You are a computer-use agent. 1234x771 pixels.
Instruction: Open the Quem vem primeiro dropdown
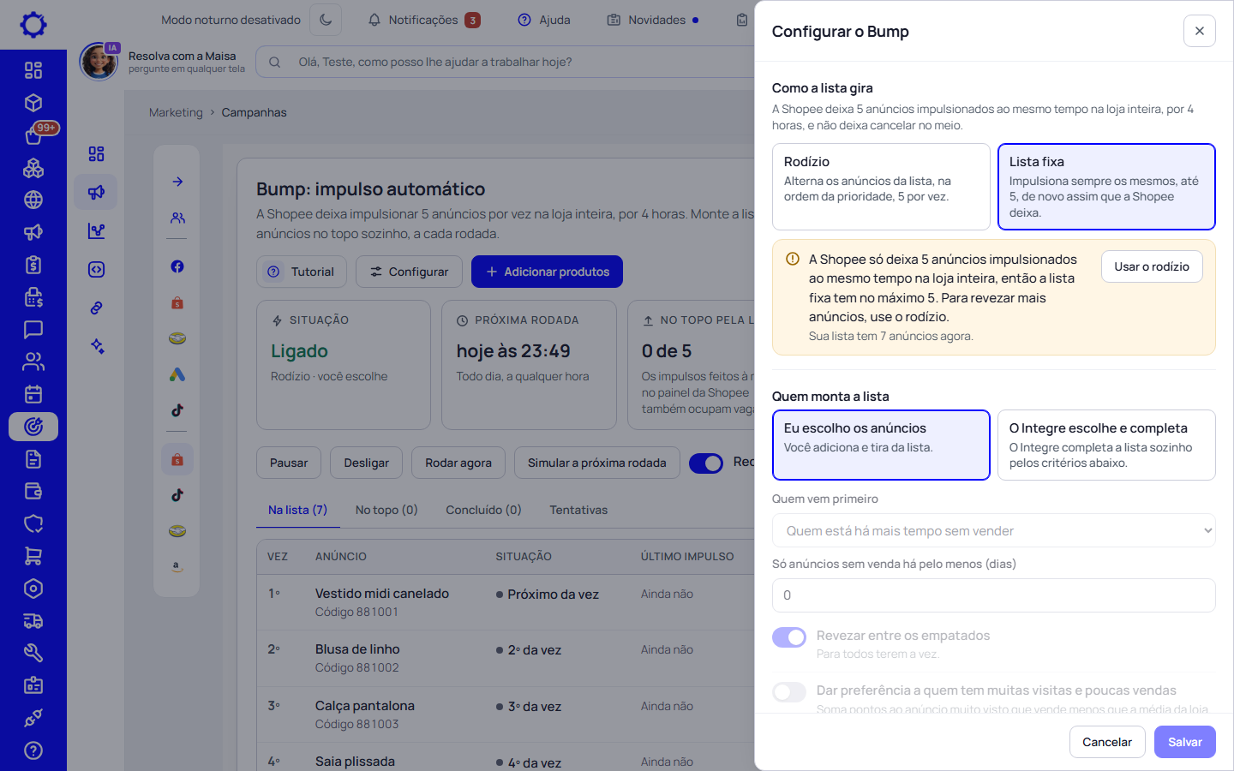(994, 530)
